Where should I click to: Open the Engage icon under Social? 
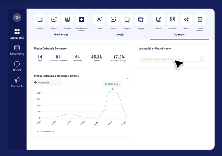[x=141, y=20]
